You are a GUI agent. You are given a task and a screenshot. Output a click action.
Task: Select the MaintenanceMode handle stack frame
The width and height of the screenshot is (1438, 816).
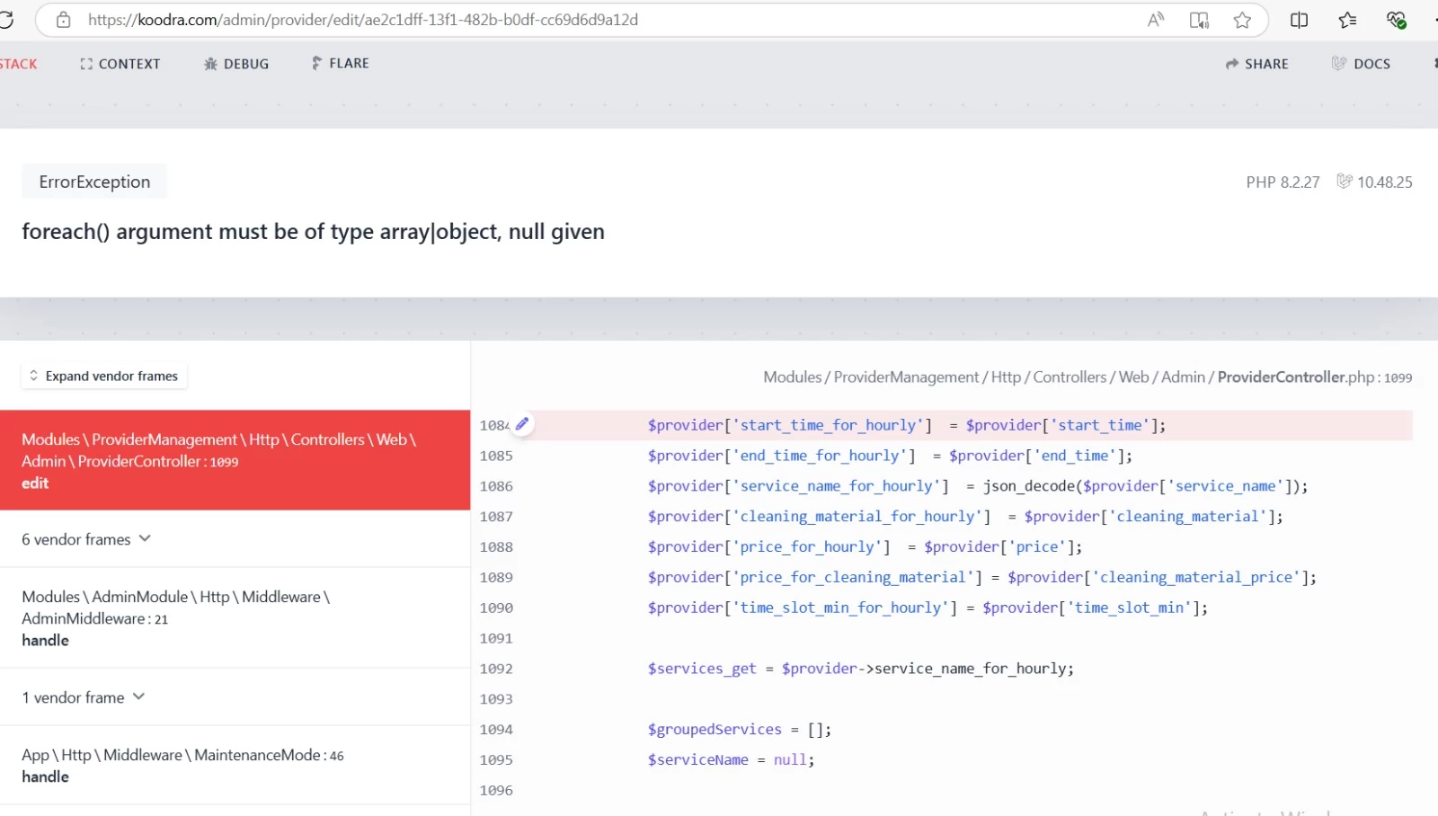click(235, 765)
